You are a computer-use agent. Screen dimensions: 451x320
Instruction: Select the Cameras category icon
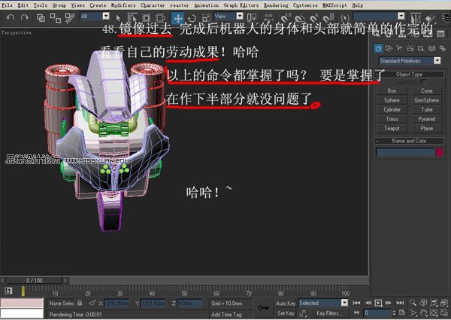click(410, 48)
